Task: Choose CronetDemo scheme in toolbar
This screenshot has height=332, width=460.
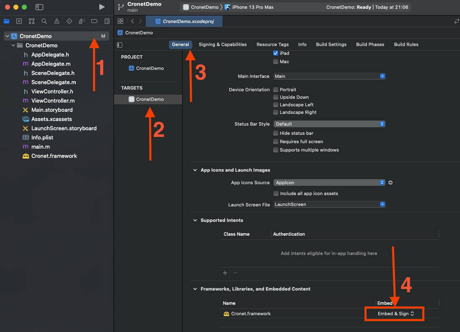Action: [x=201, y=7]
